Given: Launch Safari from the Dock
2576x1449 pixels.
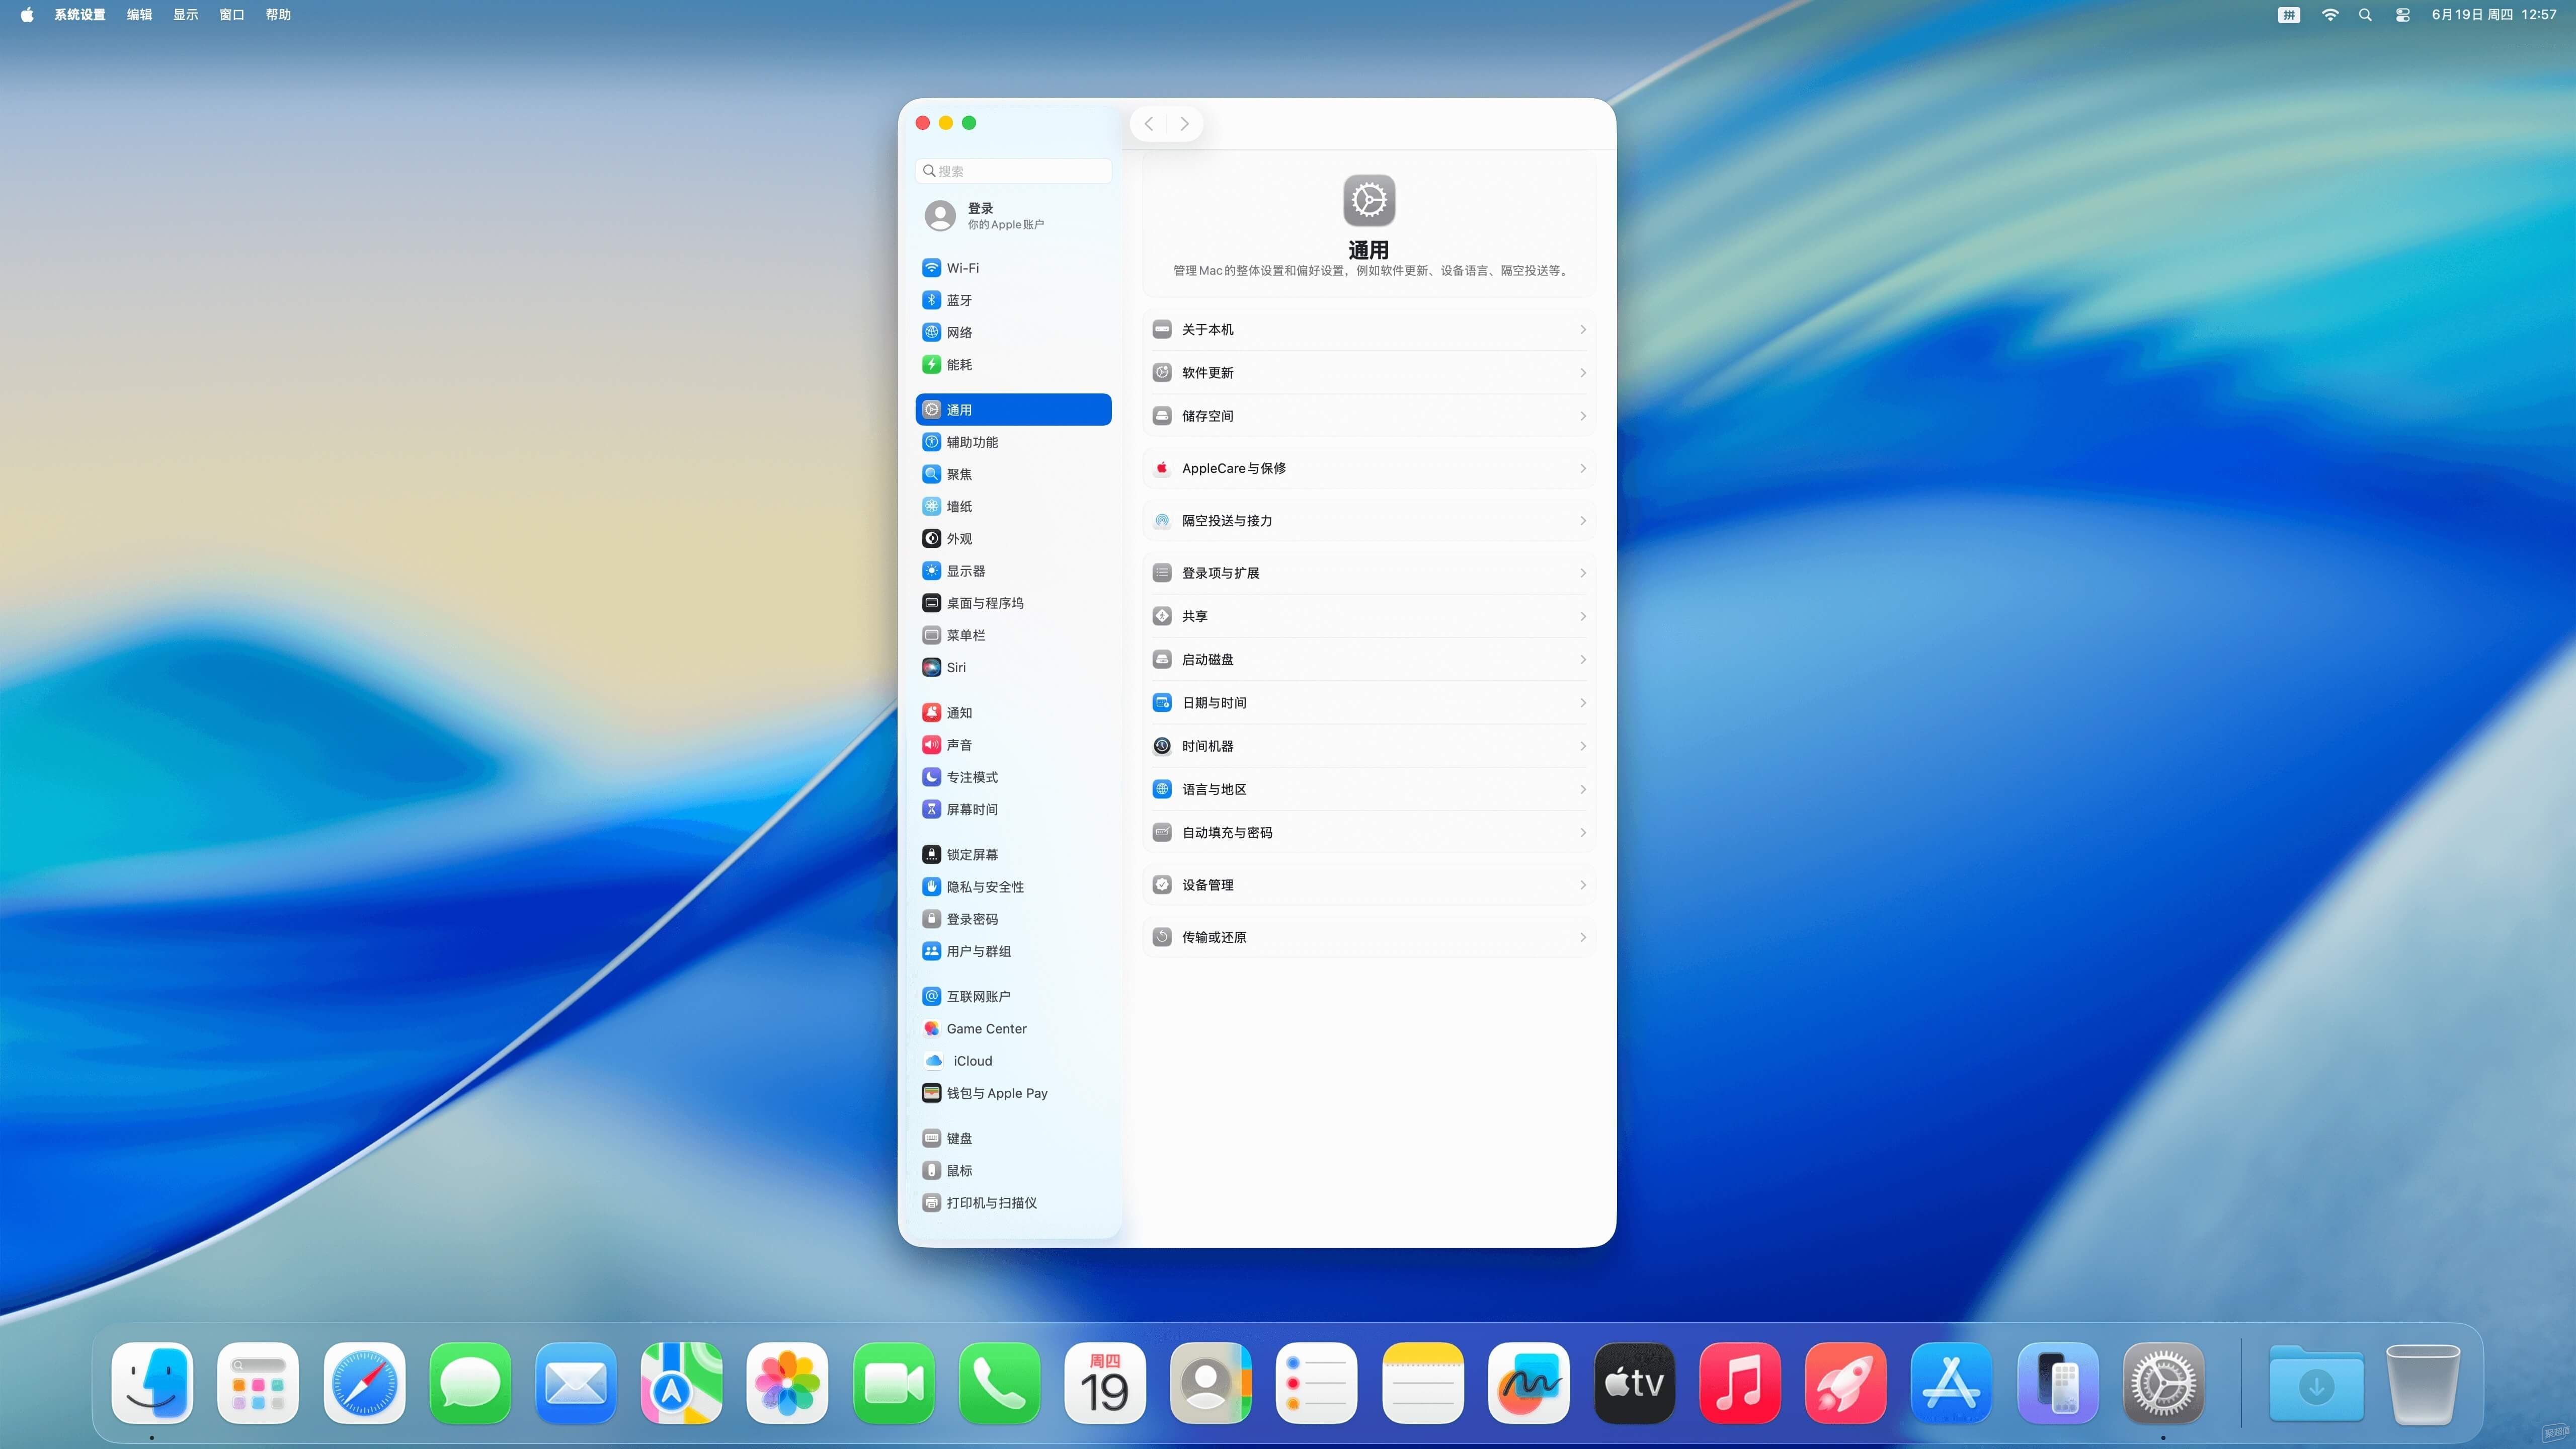Looking at the screenshot, I should pyautogui.click(x=364, y=1383).
